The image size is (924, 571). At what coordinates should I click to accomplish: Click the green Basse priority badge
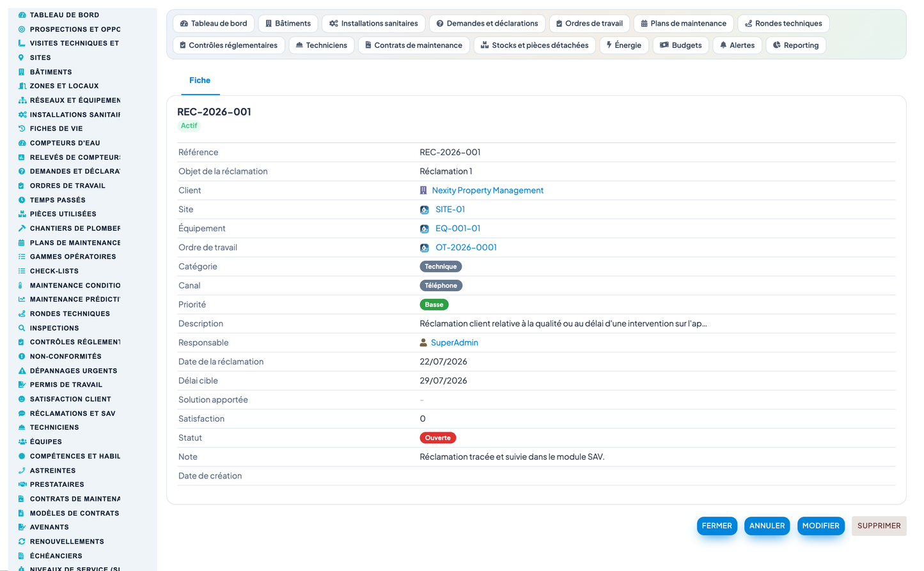[x=434, y=305]
